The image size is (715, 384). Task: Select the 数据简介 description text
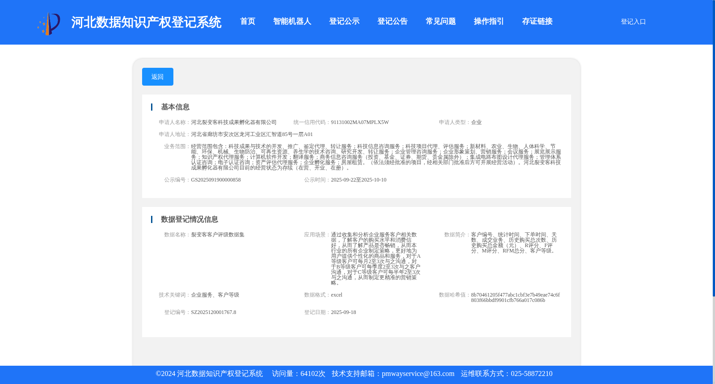514,243
